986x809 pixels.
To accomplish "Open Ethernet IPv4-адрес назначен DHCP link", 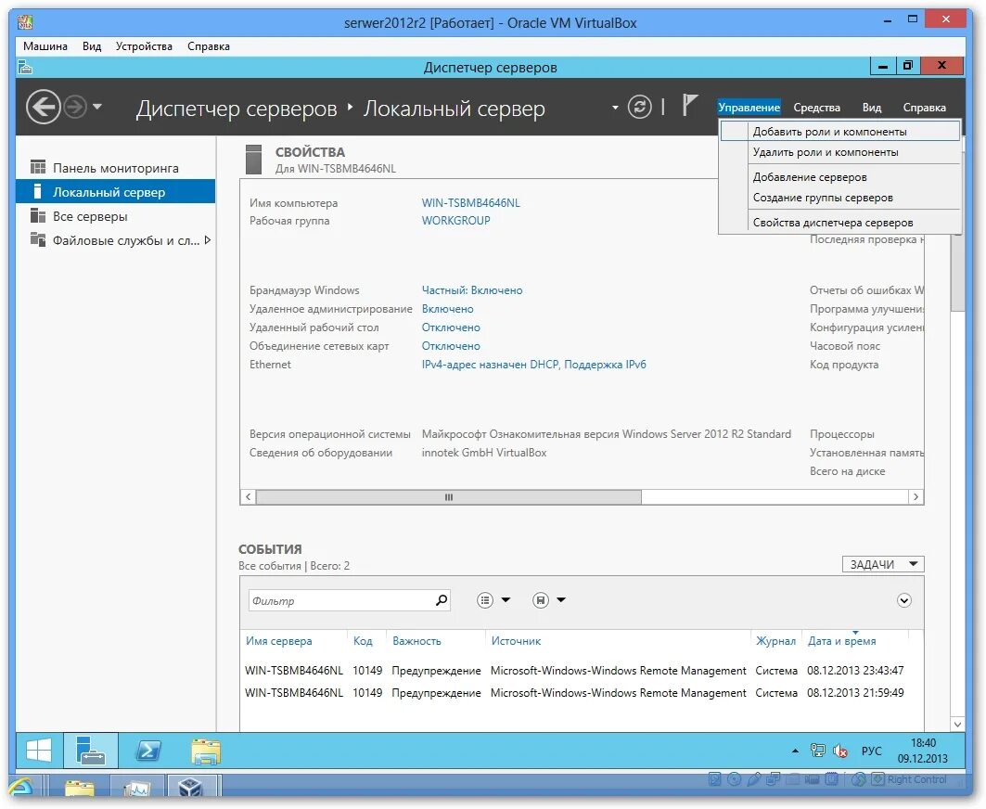I will tap(534, 365).
